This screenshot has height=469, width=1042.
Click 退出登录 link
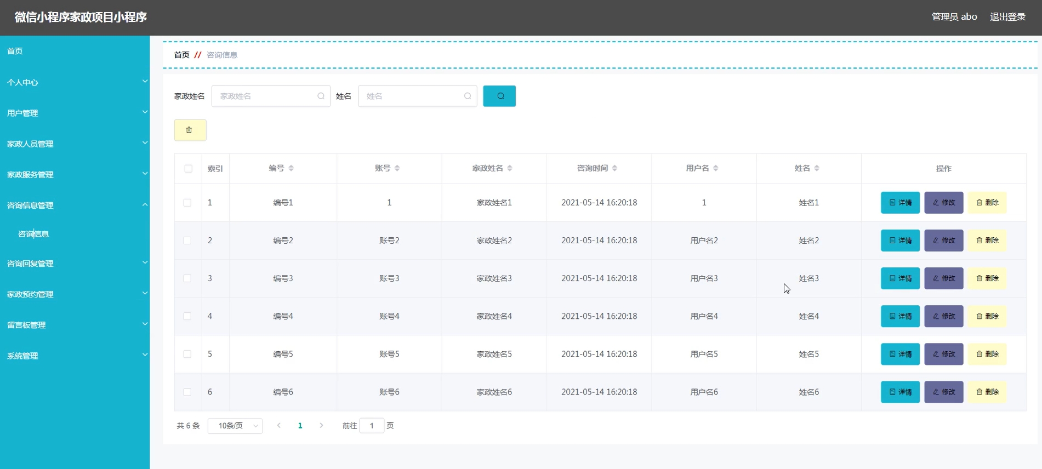point(1007,17)
